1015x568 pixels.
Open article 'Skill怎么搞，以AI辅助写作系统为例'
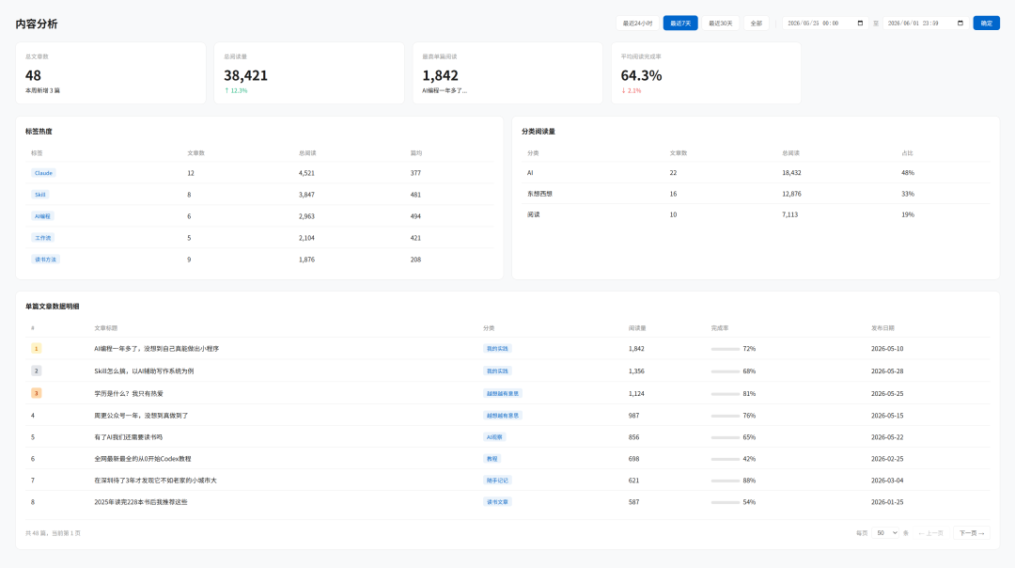(144, 371)
